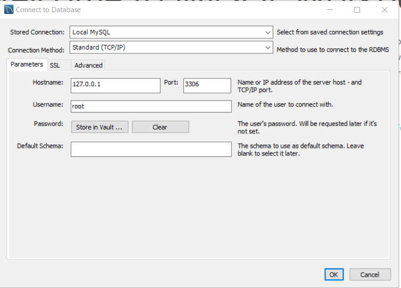Click the 'Username:' label

coord(48,105)
